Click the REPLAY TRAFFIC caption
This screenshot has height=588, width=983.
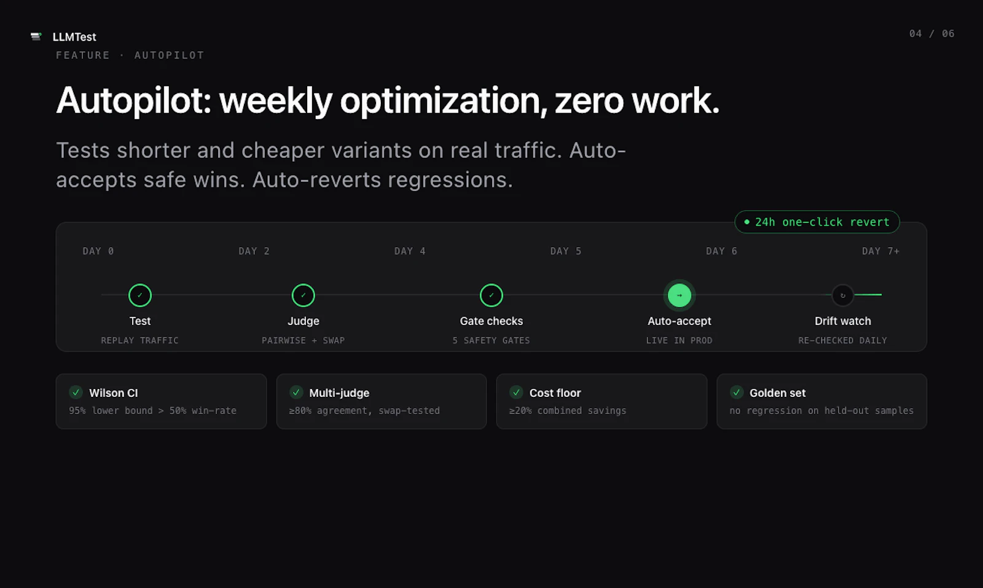(x=140, y=340)
